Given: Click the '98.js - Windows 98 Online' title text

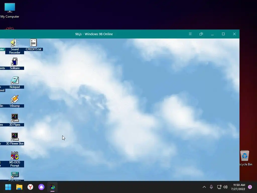Looking at the screenshot, I should tap(94, 34).
